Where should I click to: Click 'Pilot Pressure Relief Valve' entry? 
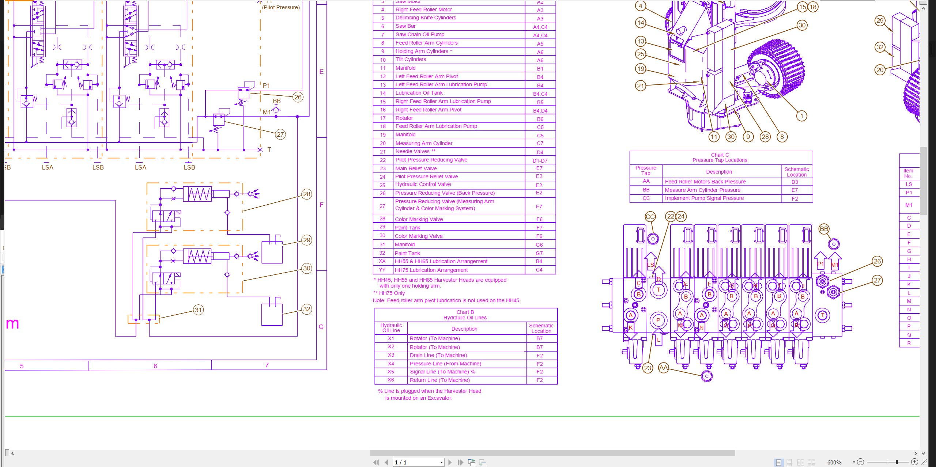point(426,176)
